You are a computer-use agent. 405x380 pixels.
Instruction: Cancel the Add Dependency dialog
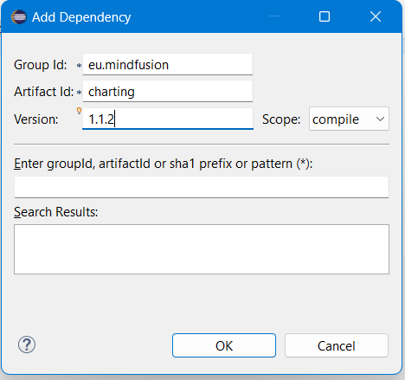click(337, 345)
